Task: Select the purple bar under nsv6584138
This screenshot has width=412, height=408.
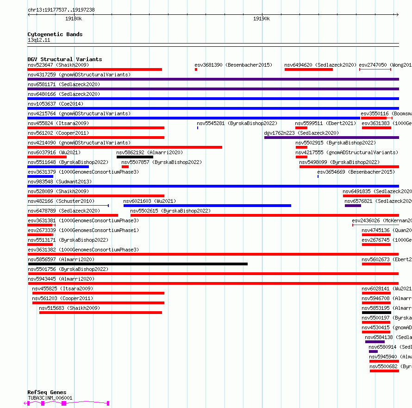Action: pyautogui.click(x=375, y=342)
